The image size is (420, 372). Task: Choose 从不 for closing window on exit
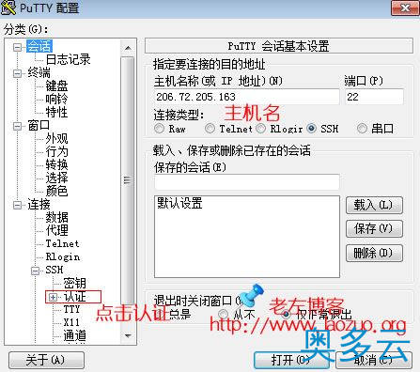(223, 314)
